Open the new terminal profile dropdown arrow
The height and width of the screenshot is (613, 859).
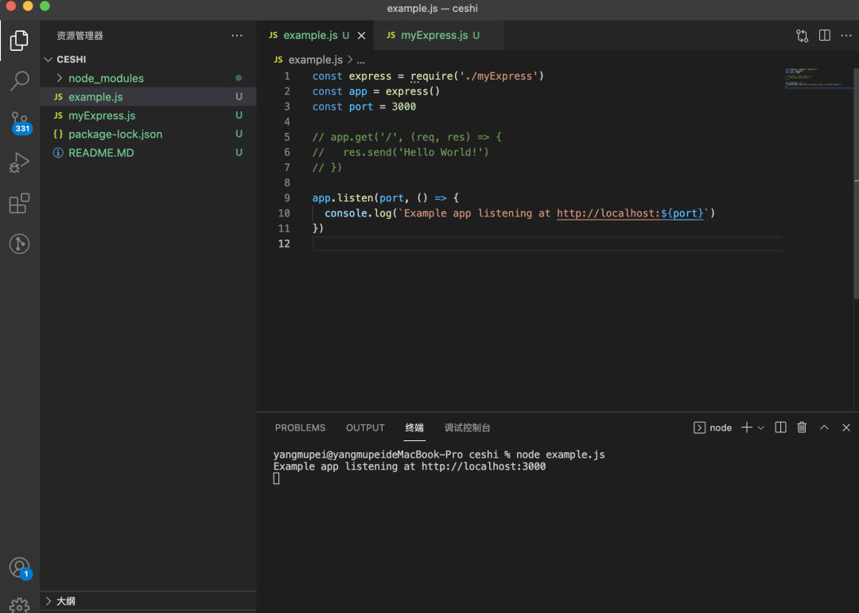[761, 428]
